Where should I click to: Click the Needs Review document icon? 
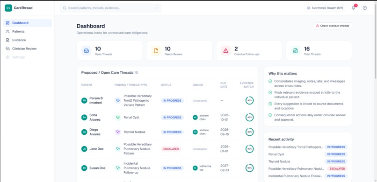point(156,50)
